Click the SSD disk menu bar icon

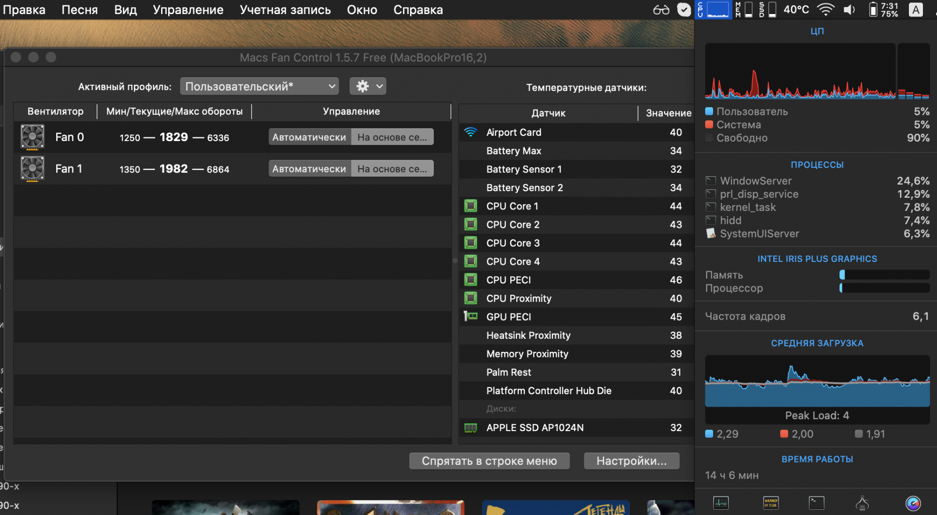coord(767,9)
